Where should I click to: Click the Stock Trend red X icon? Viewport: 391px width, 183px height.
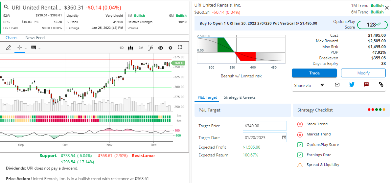[x=300, y=124]
